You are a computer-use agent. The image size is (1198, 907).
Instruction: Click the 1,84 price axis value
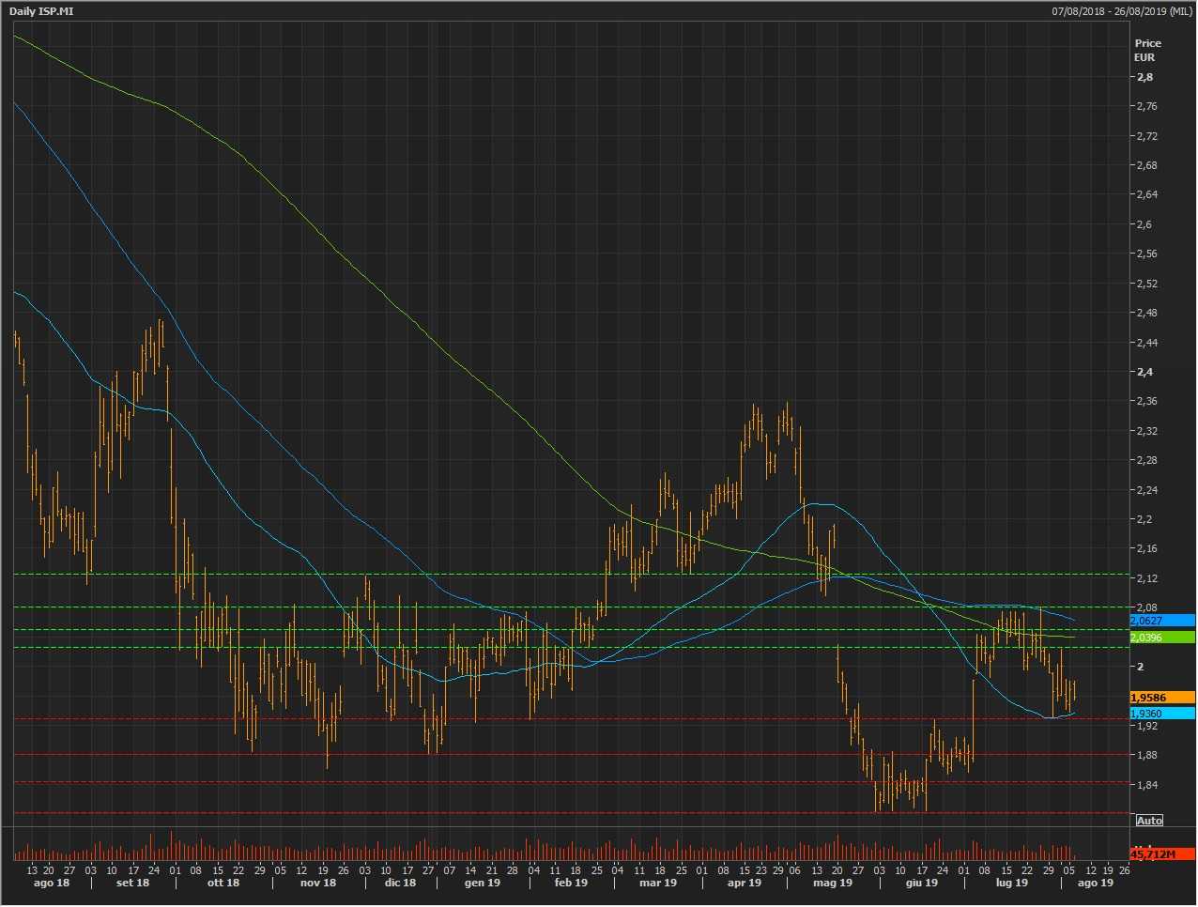tap(1146, 785)
